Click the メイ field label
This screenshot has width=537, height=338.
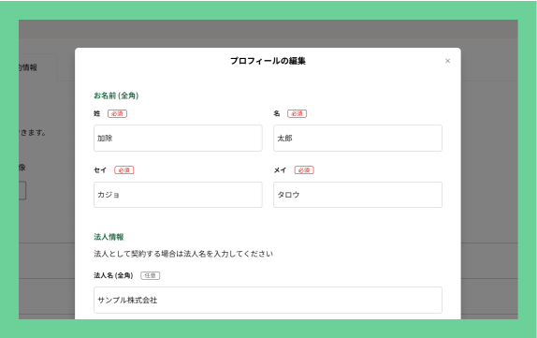[280, 170]
